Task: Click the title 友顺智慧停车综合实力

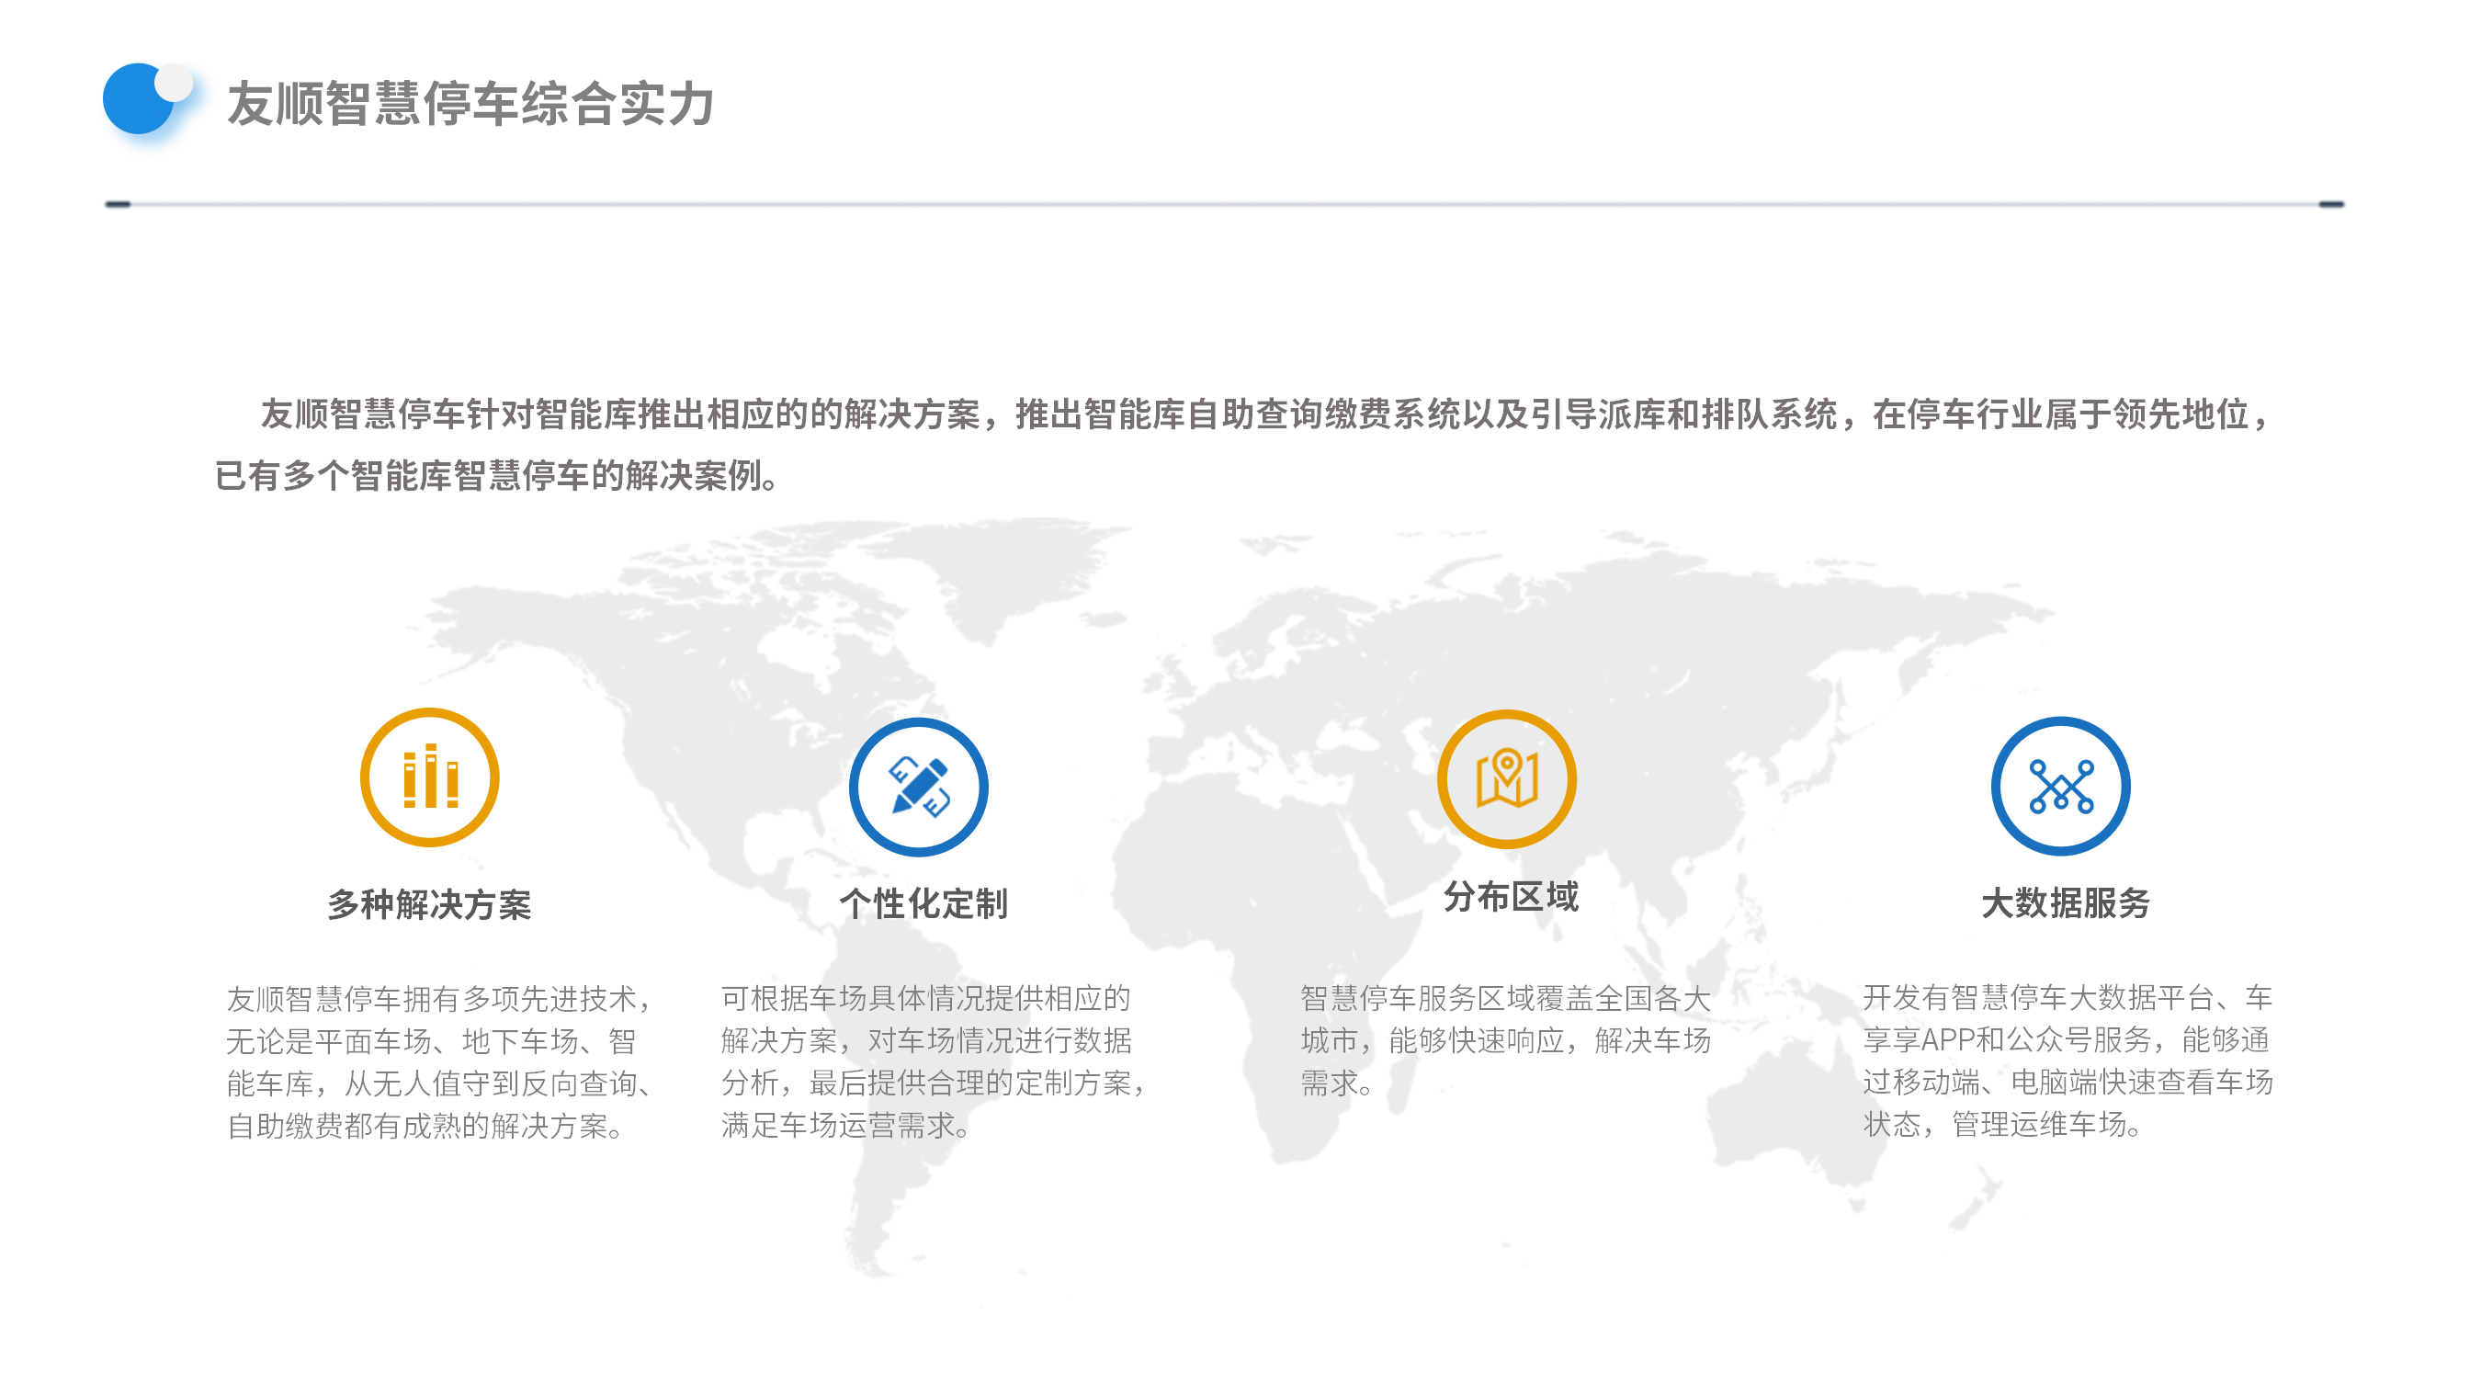Action: (x=470, y=103)
